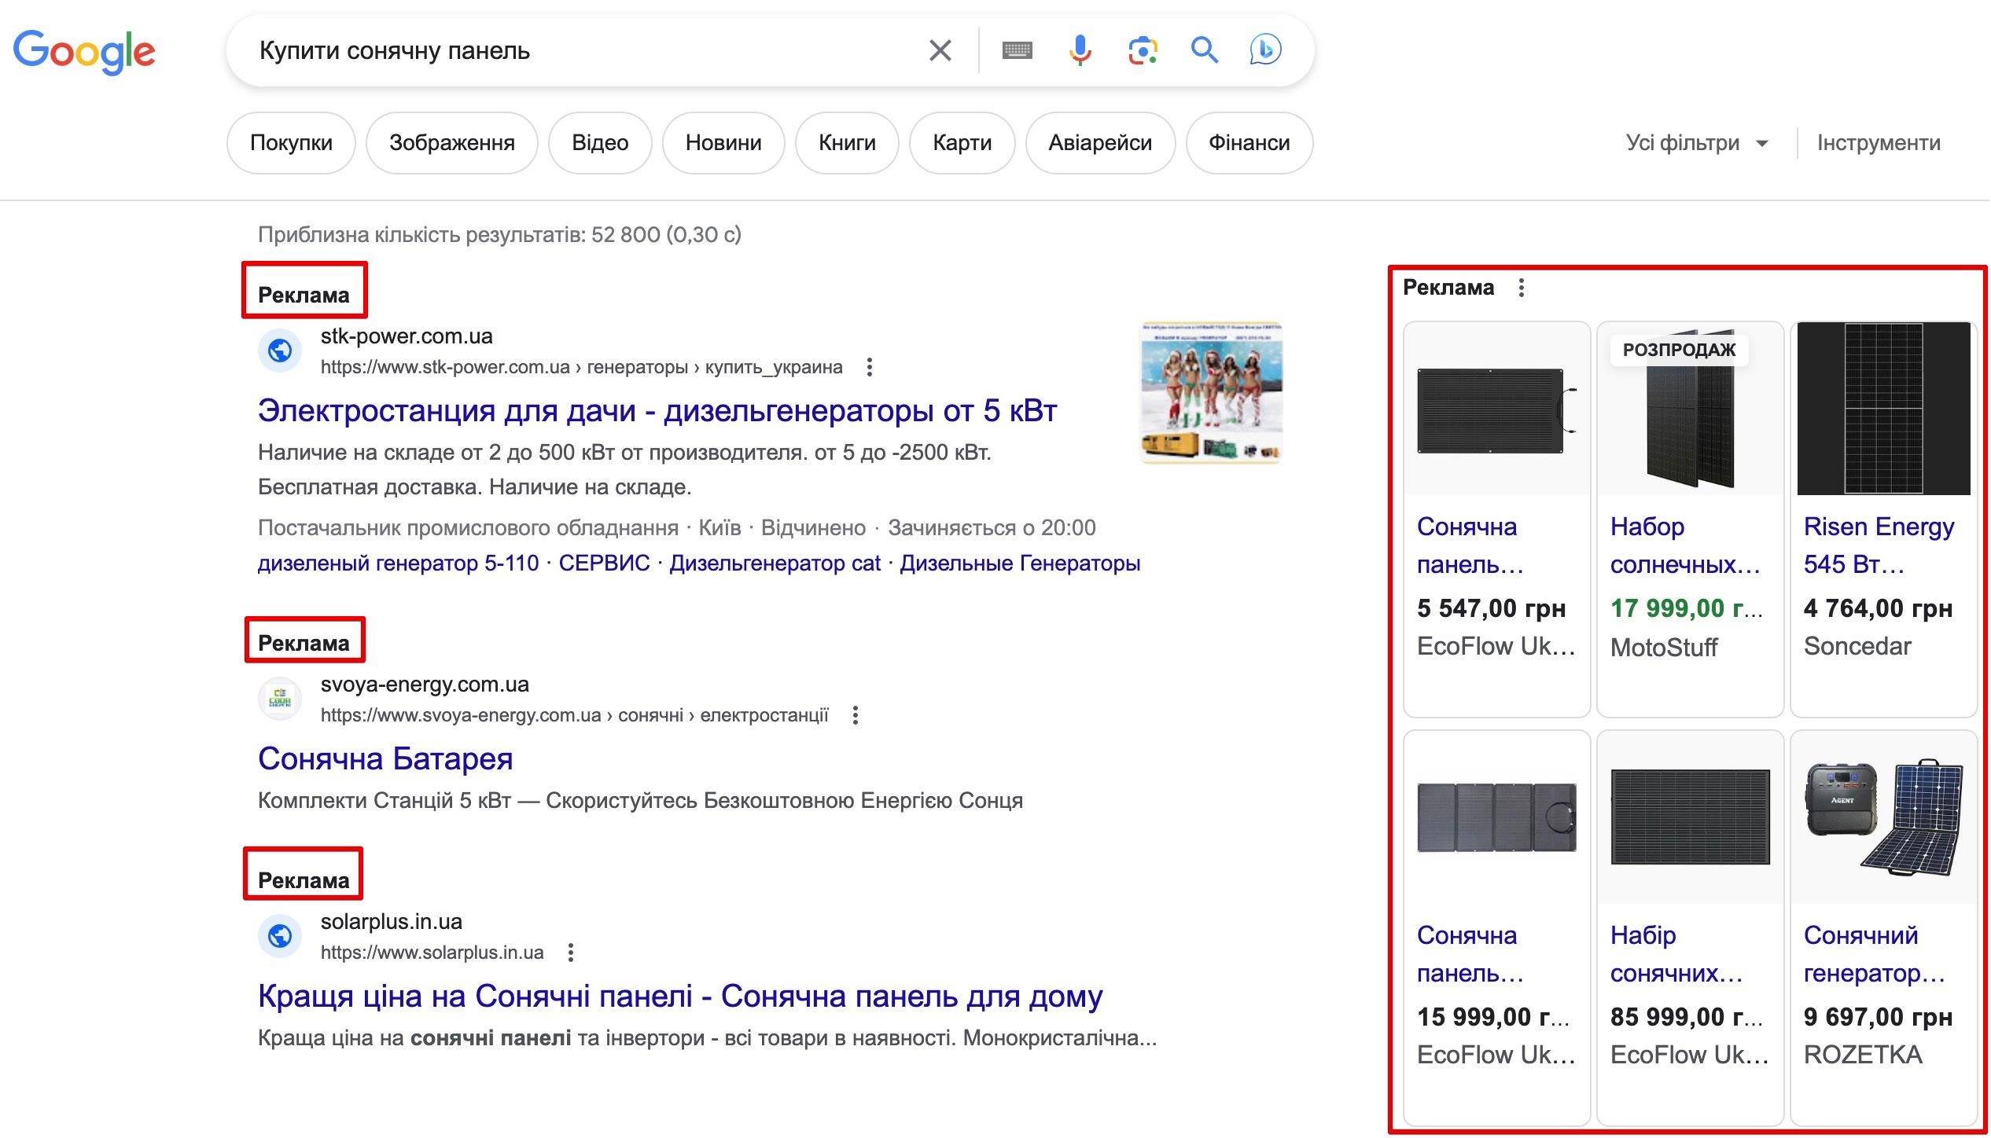Open Электростанция для дачи ad link
The height and width of the screenshot is (1138, 1991).
[x=657, y=411]
